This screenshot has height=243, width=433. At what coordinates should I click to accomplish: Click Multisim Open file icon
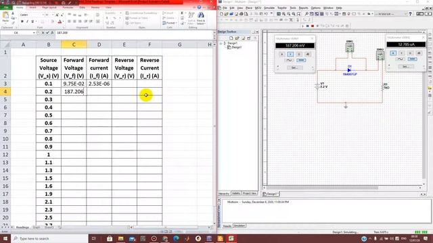coord(226,13)
